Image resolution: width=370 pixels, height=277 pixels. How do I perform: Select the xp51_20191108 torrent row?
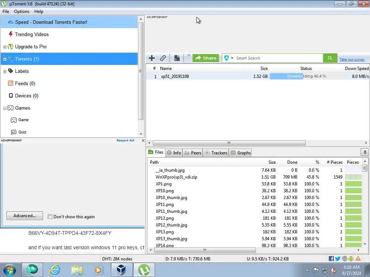click(x=258, y=76)
